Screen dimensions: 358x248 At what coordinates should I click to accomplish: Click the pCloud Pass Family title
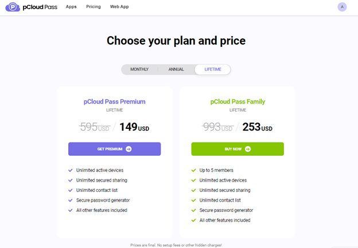pyautogui.click(x=238, y=101)
